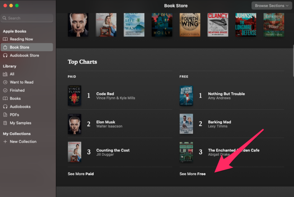Click the See More Paid link
Image resolution: width=294 pixels, height=197 pixels.
tap(81, 174)
